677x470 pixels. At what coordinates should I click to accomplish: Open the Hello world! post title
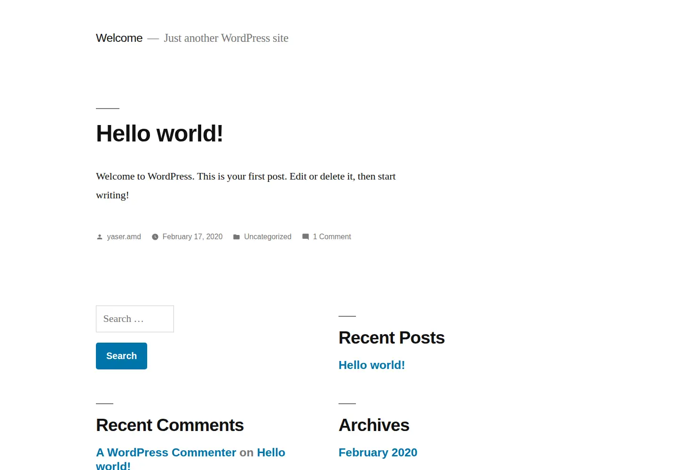[x=159, y=133]
